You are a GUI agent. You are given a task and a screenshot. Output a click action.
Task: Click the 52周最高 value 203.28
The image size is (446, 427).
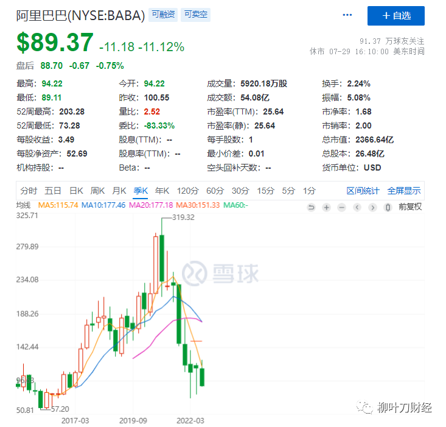click(72, 111)
